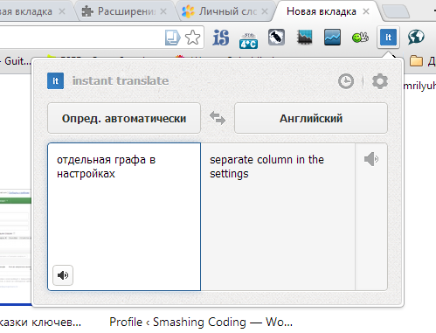Click the page icon beside the bookmark star
Image resolution: width=436 pixels, height=333 pixels.
[x=172, y=38]
